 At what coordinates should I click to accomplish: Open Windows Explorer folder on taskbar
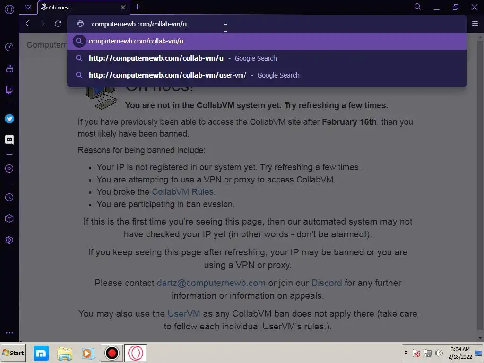[x=65, y=353]
